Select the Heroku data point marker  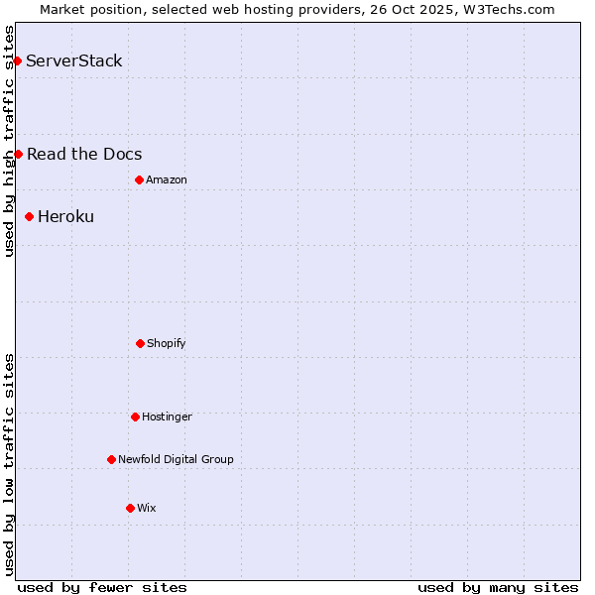29,216
